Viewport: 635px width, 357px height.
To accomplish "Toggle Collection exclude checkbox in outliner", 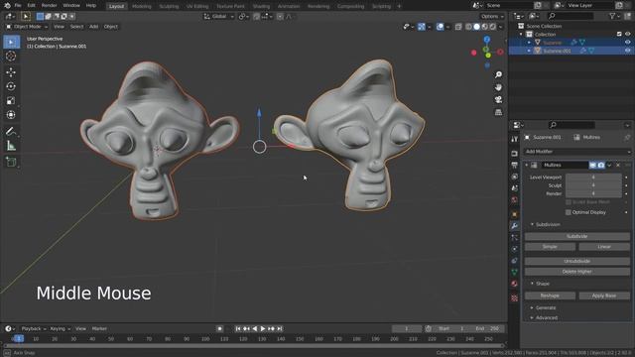I will coord(619,34).
